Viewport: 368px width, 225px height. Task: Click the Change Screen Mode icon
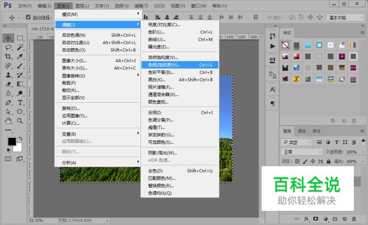pyautogui.click(x=20, y=159)
